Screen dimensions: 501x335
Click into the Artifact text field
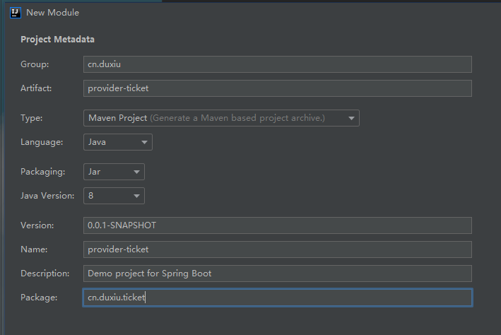[277, 88]
